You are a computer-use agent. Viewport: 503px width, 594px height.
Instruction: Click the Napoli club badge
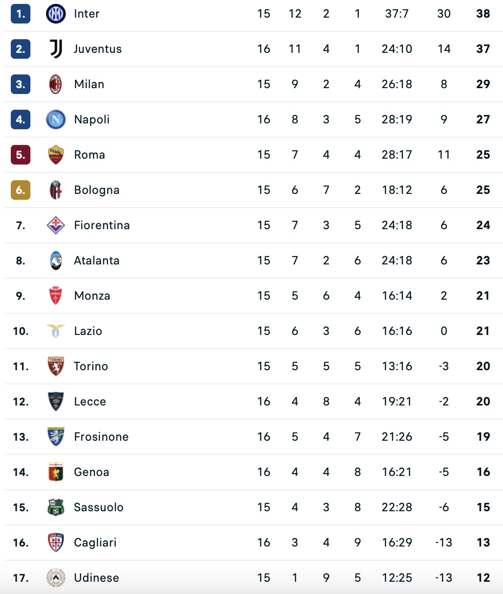point(56,119)
